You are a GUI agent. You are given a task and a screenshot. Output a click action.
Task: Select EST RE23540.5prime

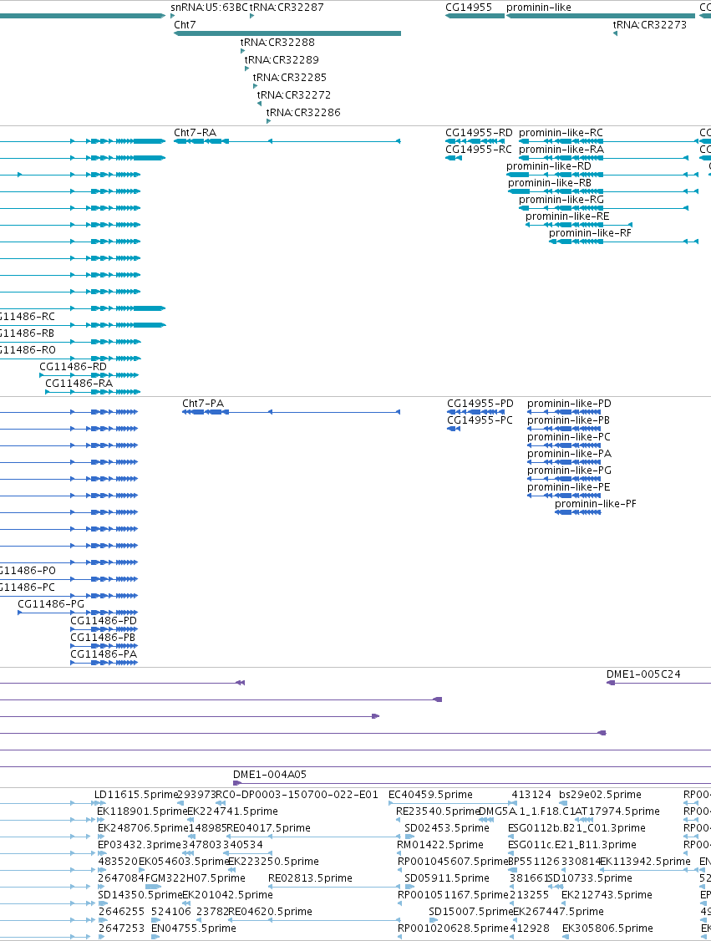coord(438,811)
